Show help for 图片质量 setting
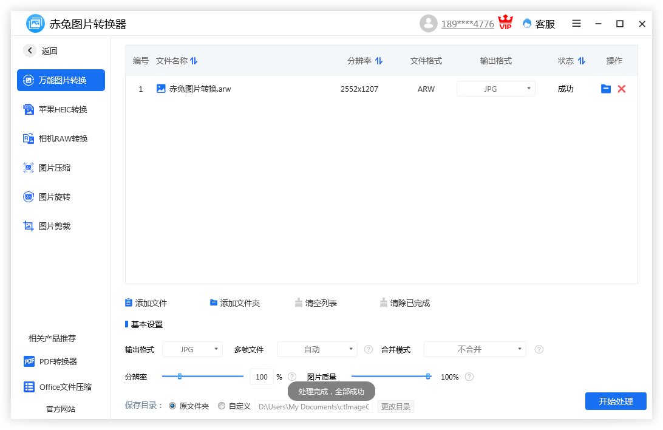The image size is (663, 430). pos(469,377)
